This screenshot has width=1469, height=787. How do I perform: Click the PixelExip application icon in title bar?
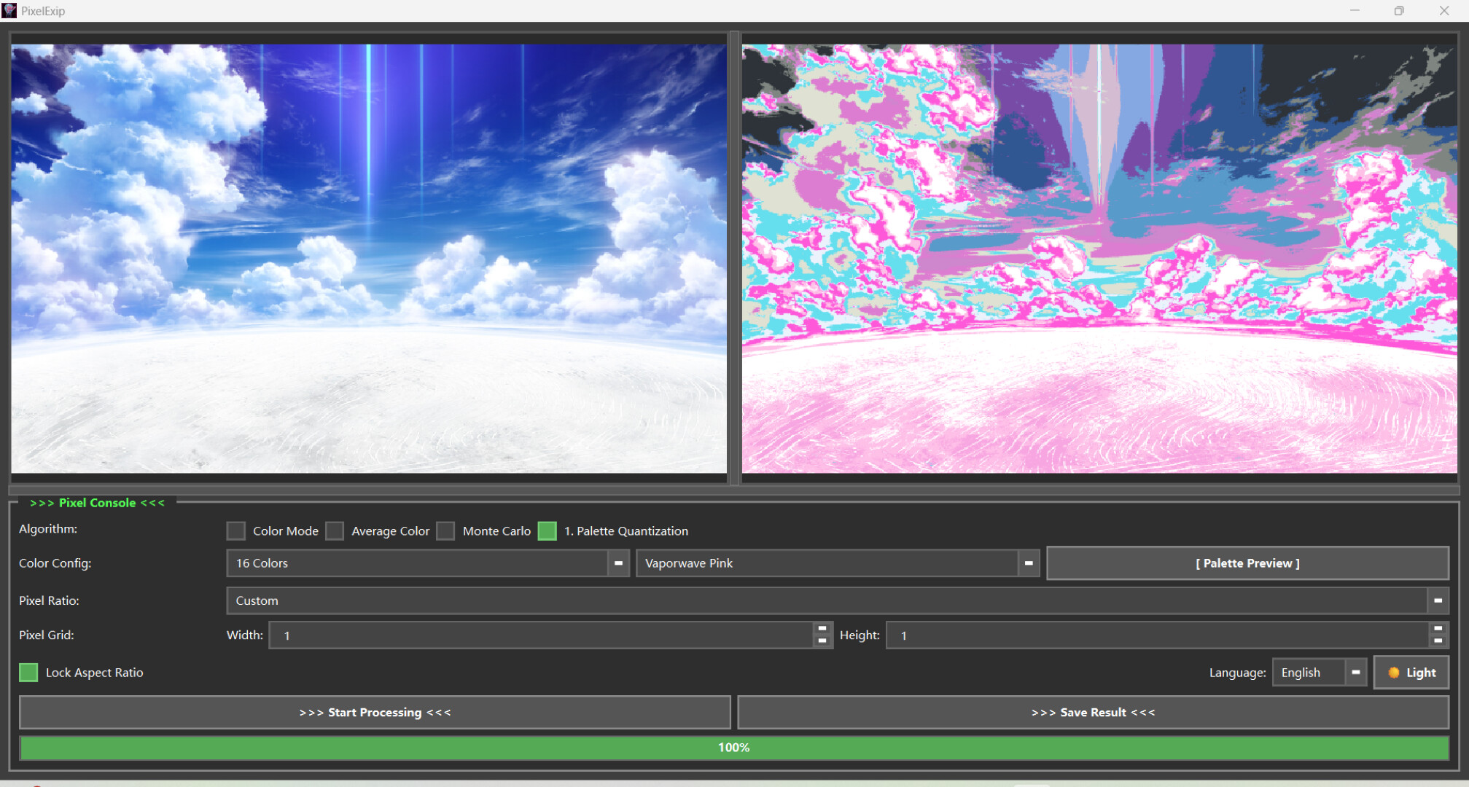[10, 10]
